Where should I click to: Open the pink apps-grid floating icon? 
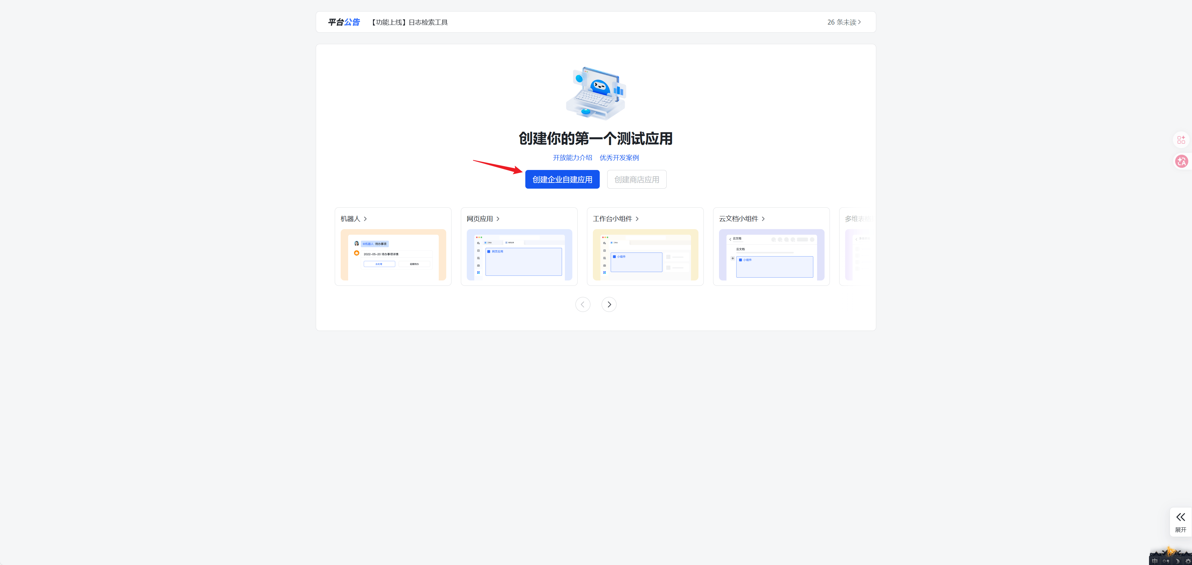point(1181,140)
